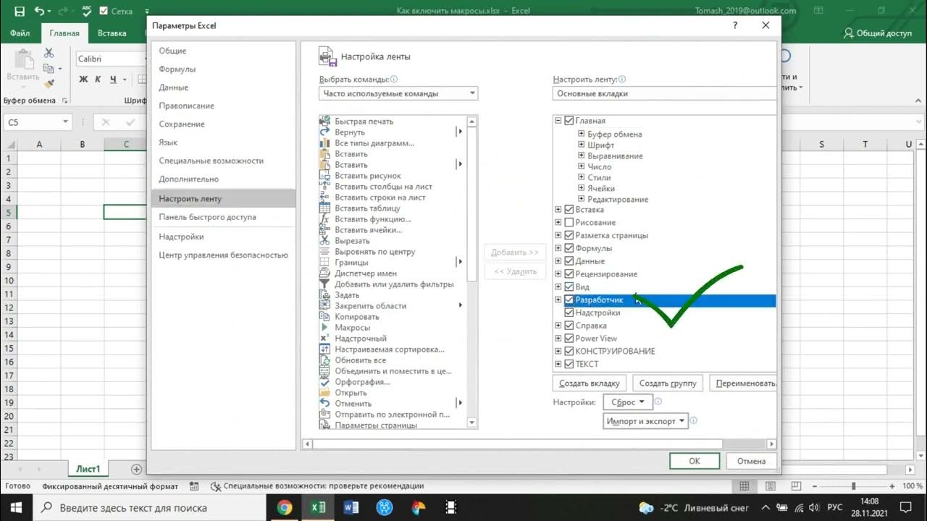Click the Создать группу button
Image resolution: width=927 pixels, height=521 pixels.
pos(668,383)
